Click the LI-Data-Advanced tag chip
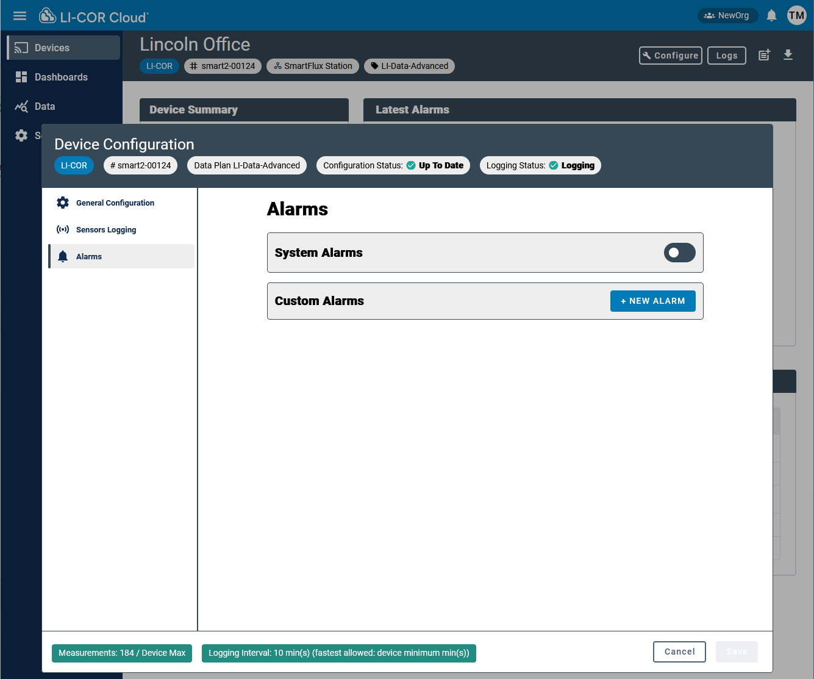814x679 pixels. [409, 66]
